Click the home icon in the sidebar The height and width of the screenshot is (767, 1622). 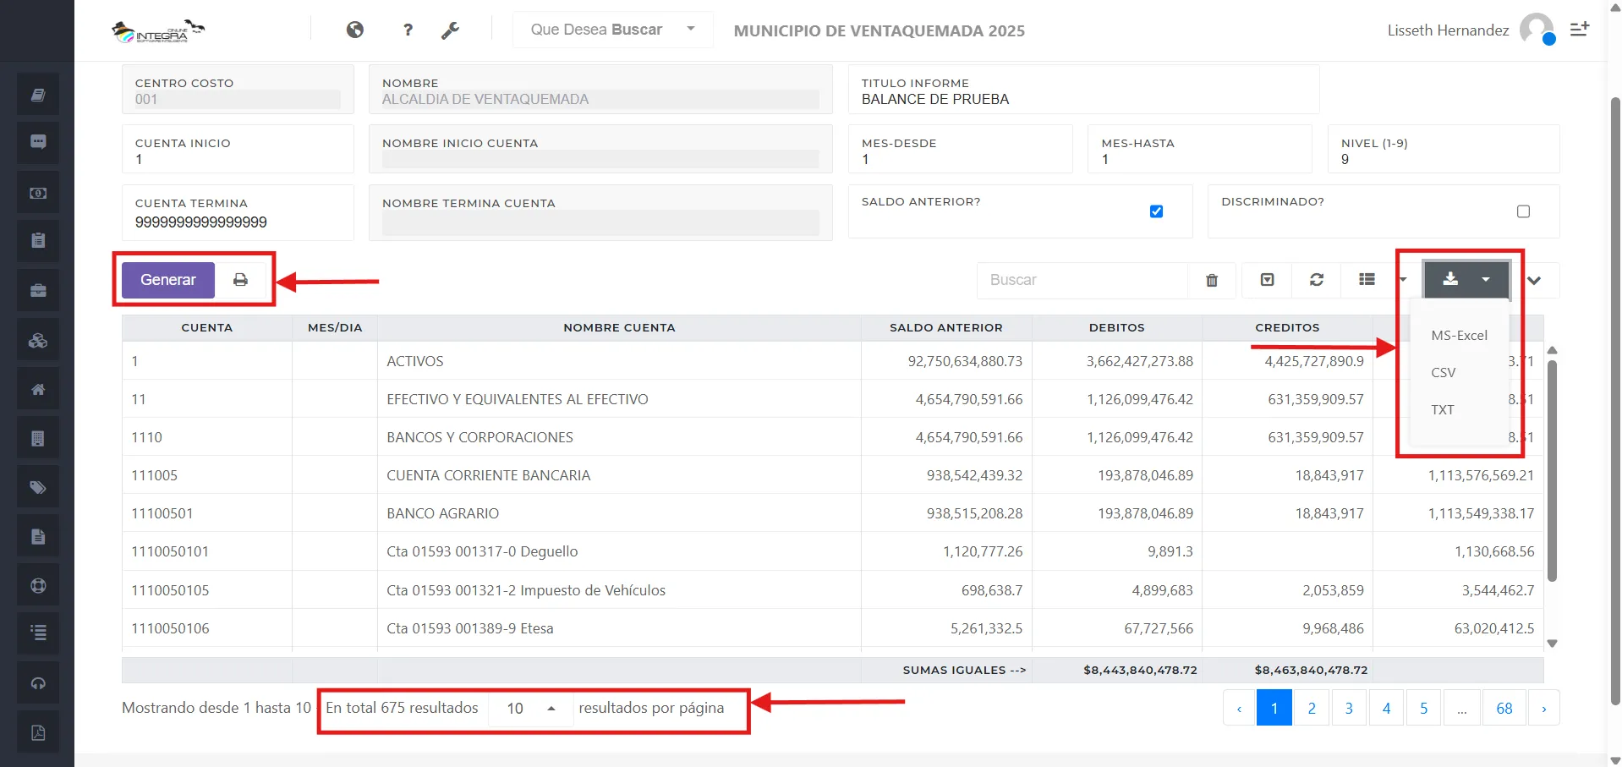click(37, 388)
